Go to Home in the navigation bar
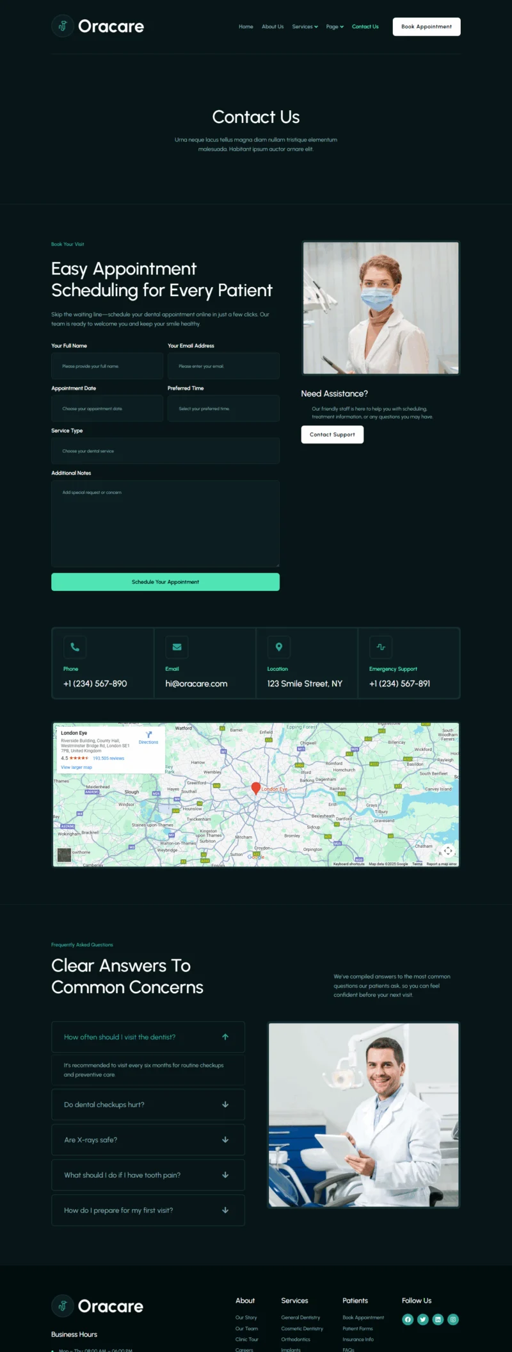 point(246,27)
